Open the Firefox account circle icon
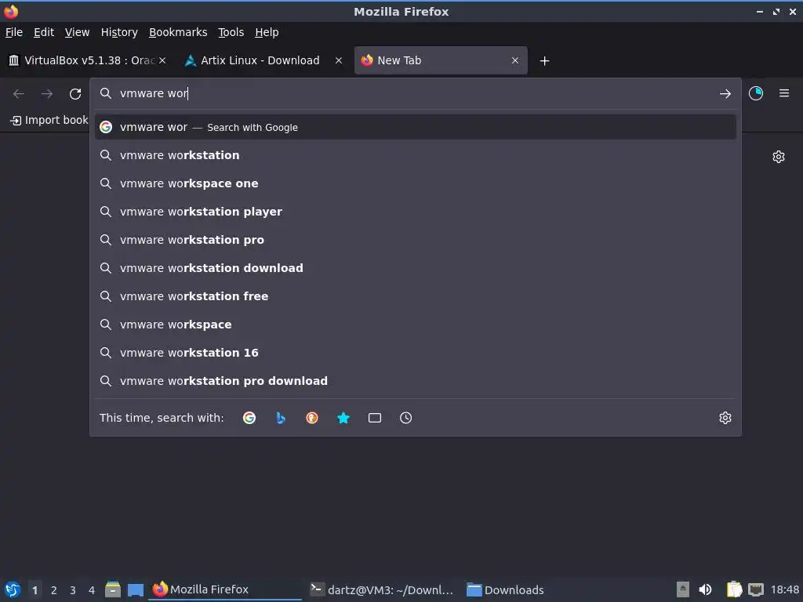Image resolution: width=803 pixels, height=602 pixels. (755, 93)
